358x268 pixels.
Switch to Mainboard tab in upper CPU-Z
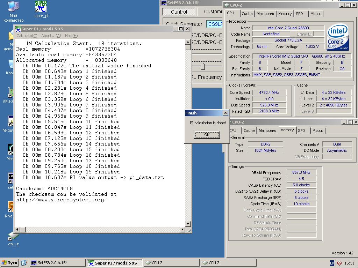click(265, 14)
